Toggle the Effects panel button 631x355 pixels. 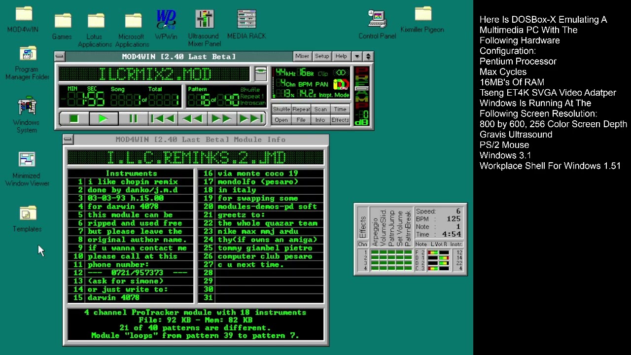340,120
